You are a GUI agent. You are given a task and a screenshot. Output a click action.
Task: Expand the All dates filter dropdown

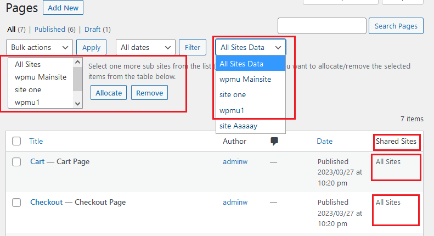(145, 48)
